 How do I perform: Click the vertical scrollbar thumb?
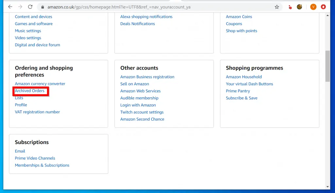pyautogui.click(x=327, y=66)
